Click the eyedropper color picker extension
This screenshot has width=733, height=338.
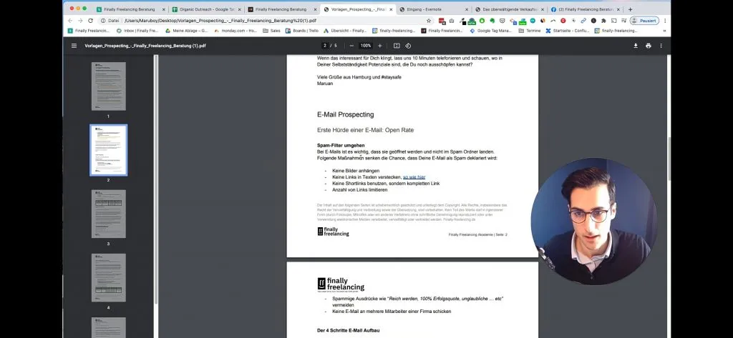click(x=462, y=21)
